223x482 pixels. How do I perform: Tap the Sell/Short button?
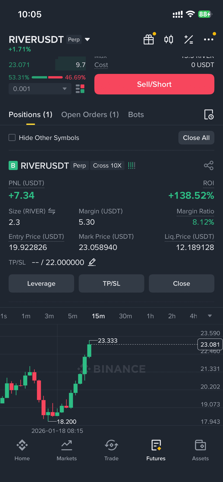point(154,84)
